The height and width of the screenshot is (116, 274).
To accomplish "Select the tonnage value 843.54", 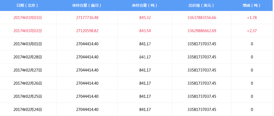I will [x=145, y=31].
